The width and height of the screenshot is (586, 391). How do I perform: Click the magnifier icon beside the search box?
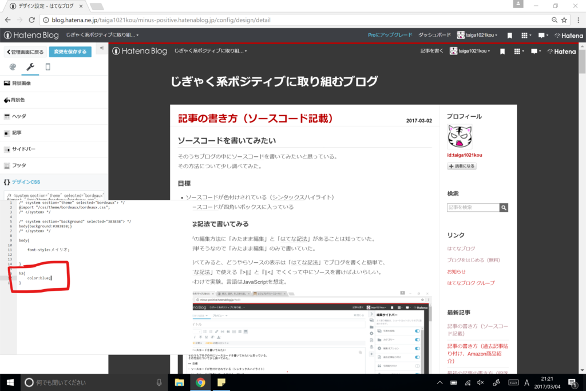(504, 208)
